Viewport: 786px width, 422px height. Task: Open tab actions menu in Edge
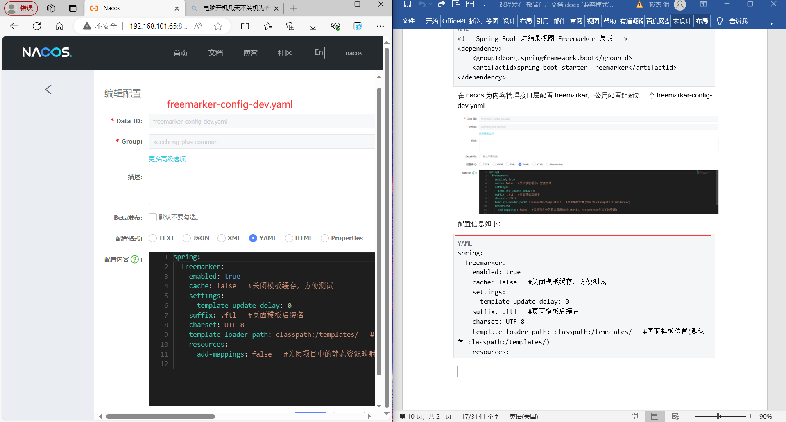[x=72, y=8]
